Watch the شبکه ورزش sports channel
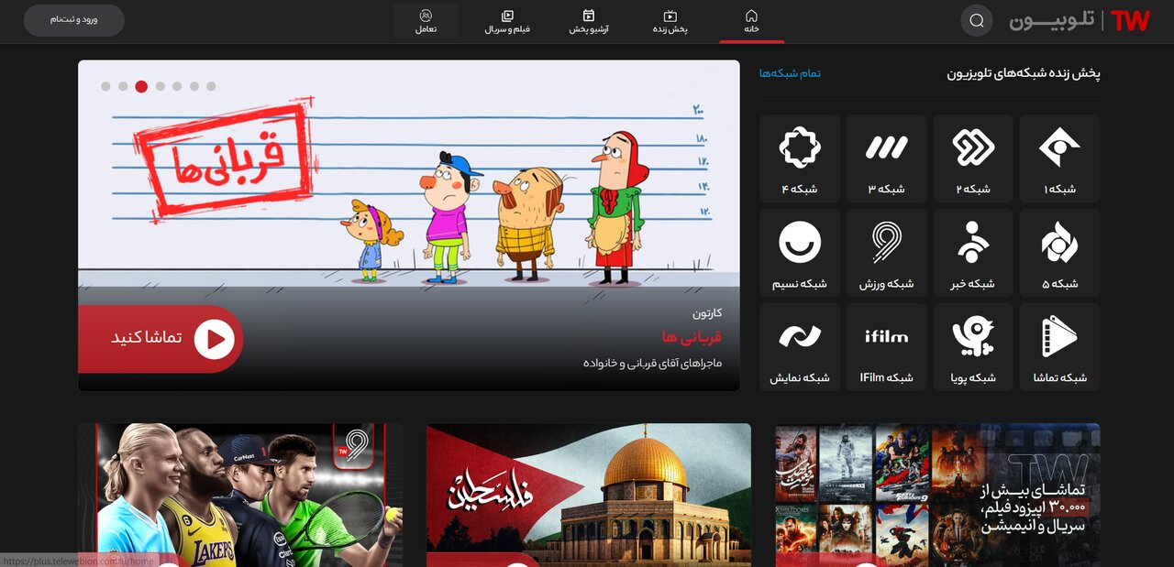This screenshot has height=567, width=1174. [886, 253]
